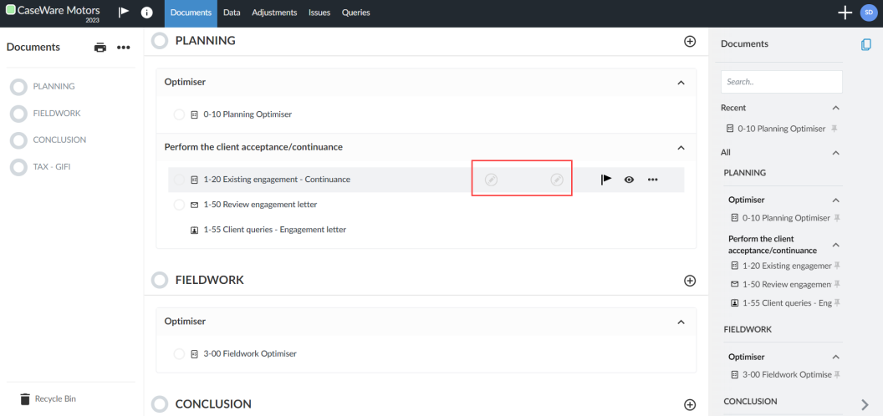This screenshot has height=416, width=883.
Task: Open the Recycle Bin
Action: tap(54, 398)
